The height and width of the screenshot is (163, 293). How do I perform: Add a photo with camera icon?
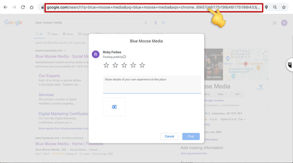[114, 107]
